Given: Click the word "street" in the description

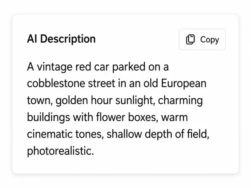Looking at the screenshot, I should click(102, 83).
